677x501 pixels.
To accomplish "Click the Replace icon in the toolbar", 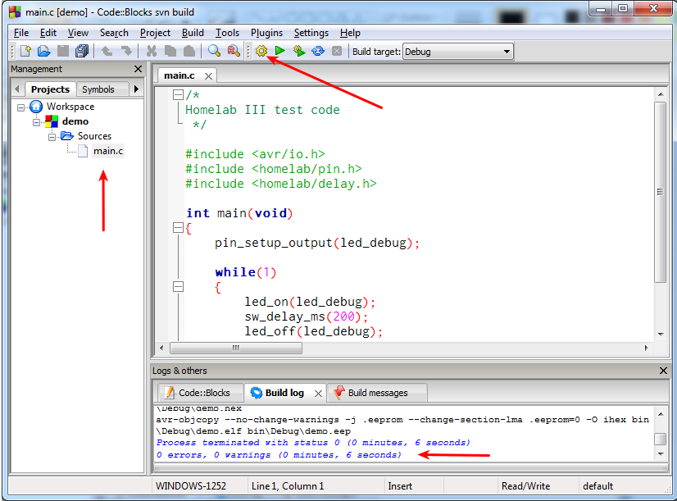I will click(231, 50).
